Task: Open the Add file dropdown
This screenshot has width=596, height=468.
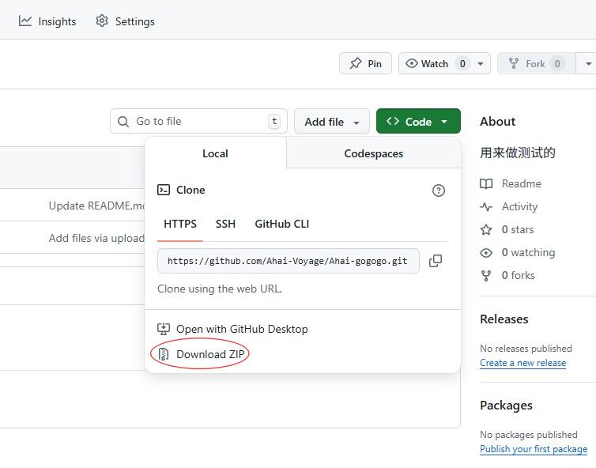Action: point(331,121)
